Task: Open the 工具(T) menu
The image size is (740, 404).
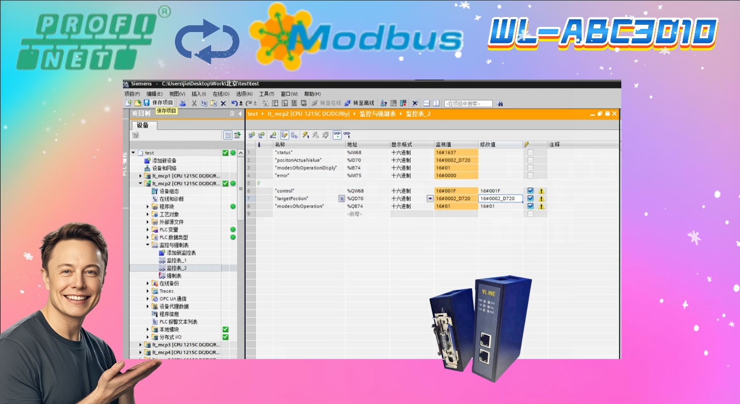Action: [x=267, y=94]
